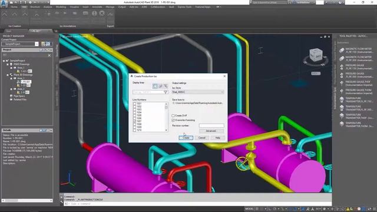Pick Magnetic Flow Meter FL,RF,300 palette tool
Image resolution: width=377 pixels, height=212 pixels.
356,58
